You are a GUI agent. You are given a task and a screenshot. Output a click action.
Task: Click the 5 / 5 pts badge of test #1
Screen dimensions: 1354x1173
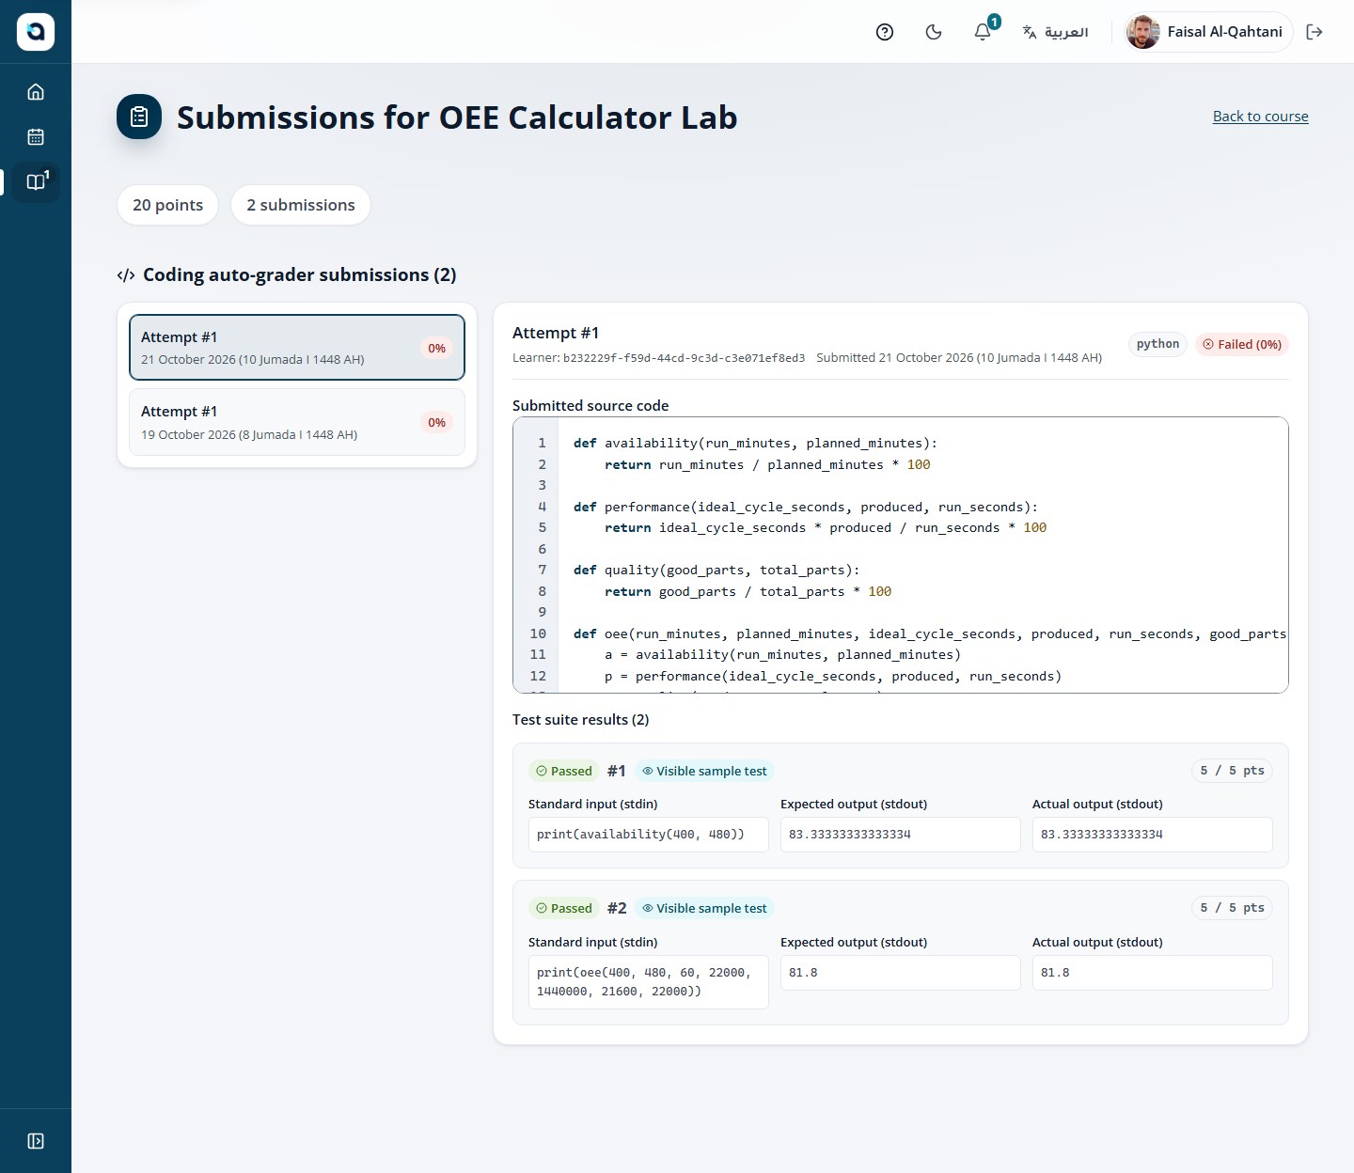coord(1232,771)
